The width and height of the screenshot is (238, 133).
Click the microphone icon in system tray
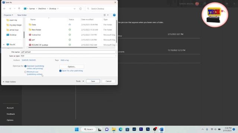[207, 129]
